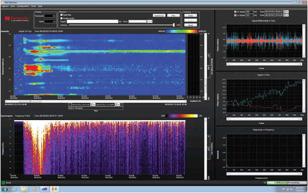Open the red trace Time calendar dropdown
The image size is (308, 193).
287,15
